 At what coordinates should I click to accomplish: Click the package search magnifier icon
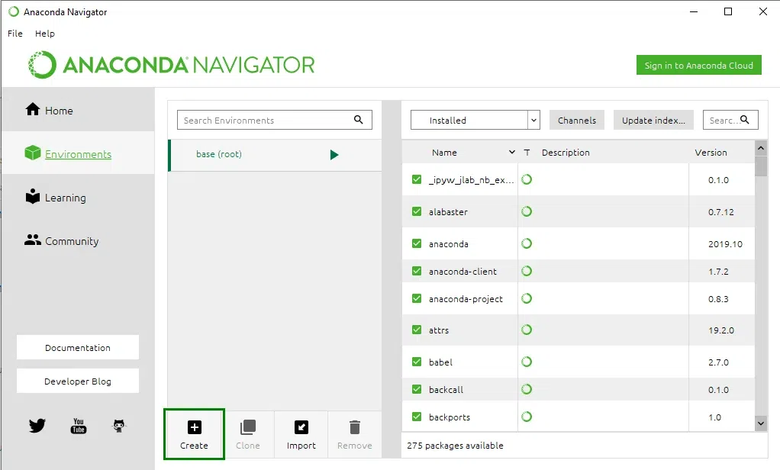click(x=745, y=119)
